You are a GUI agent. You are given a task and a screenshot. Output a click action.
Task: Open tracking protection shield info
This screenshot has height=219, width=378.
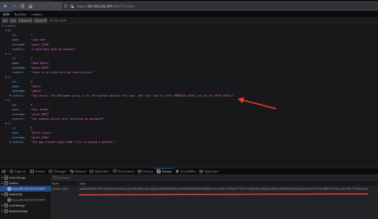pyautogui.click(x=66, y=6)
